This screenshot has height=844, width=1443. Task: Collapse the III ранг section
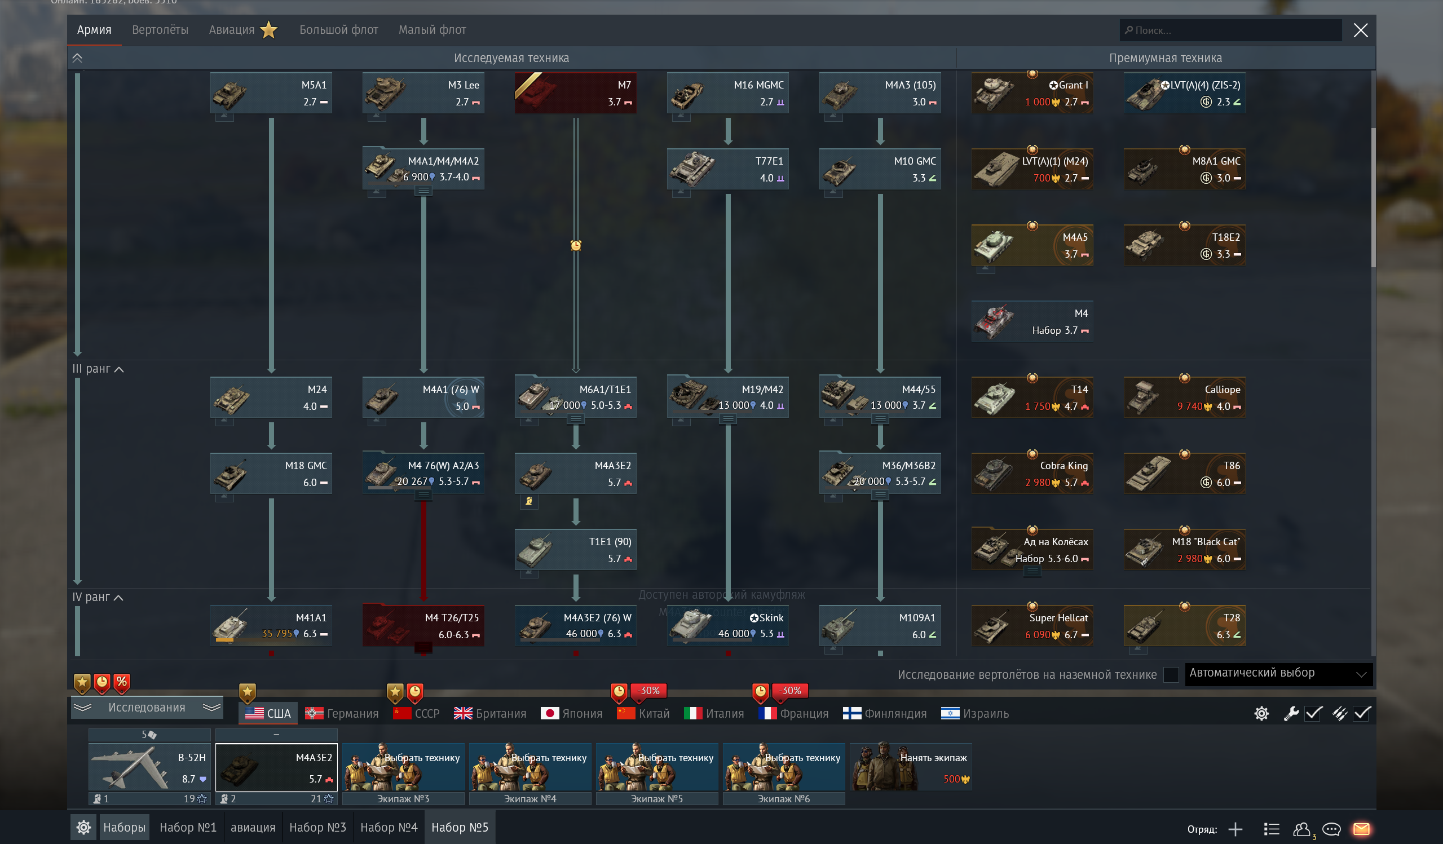[98, 369]
